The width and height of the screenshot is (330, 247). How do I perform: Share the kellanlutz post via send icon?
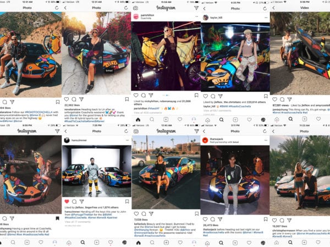(151, 214)
